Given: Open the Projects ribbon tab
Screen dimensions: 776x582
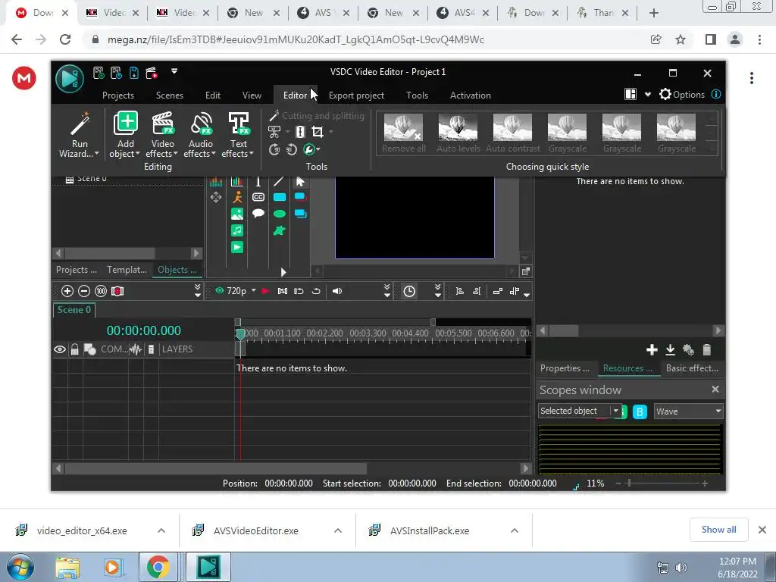Looking at the screenshot, I should [117, 95].
